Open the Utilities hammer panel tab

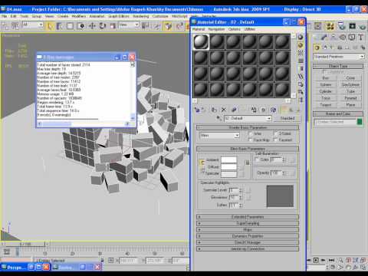click(x=360, y=38)
